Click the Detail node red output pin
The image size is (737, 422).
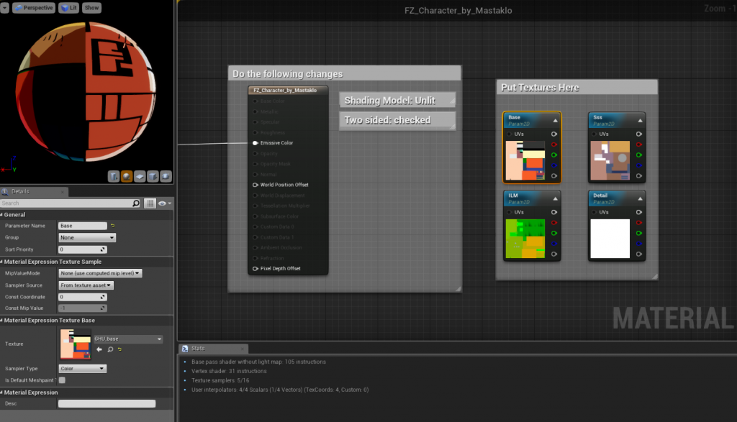(639, 223)
